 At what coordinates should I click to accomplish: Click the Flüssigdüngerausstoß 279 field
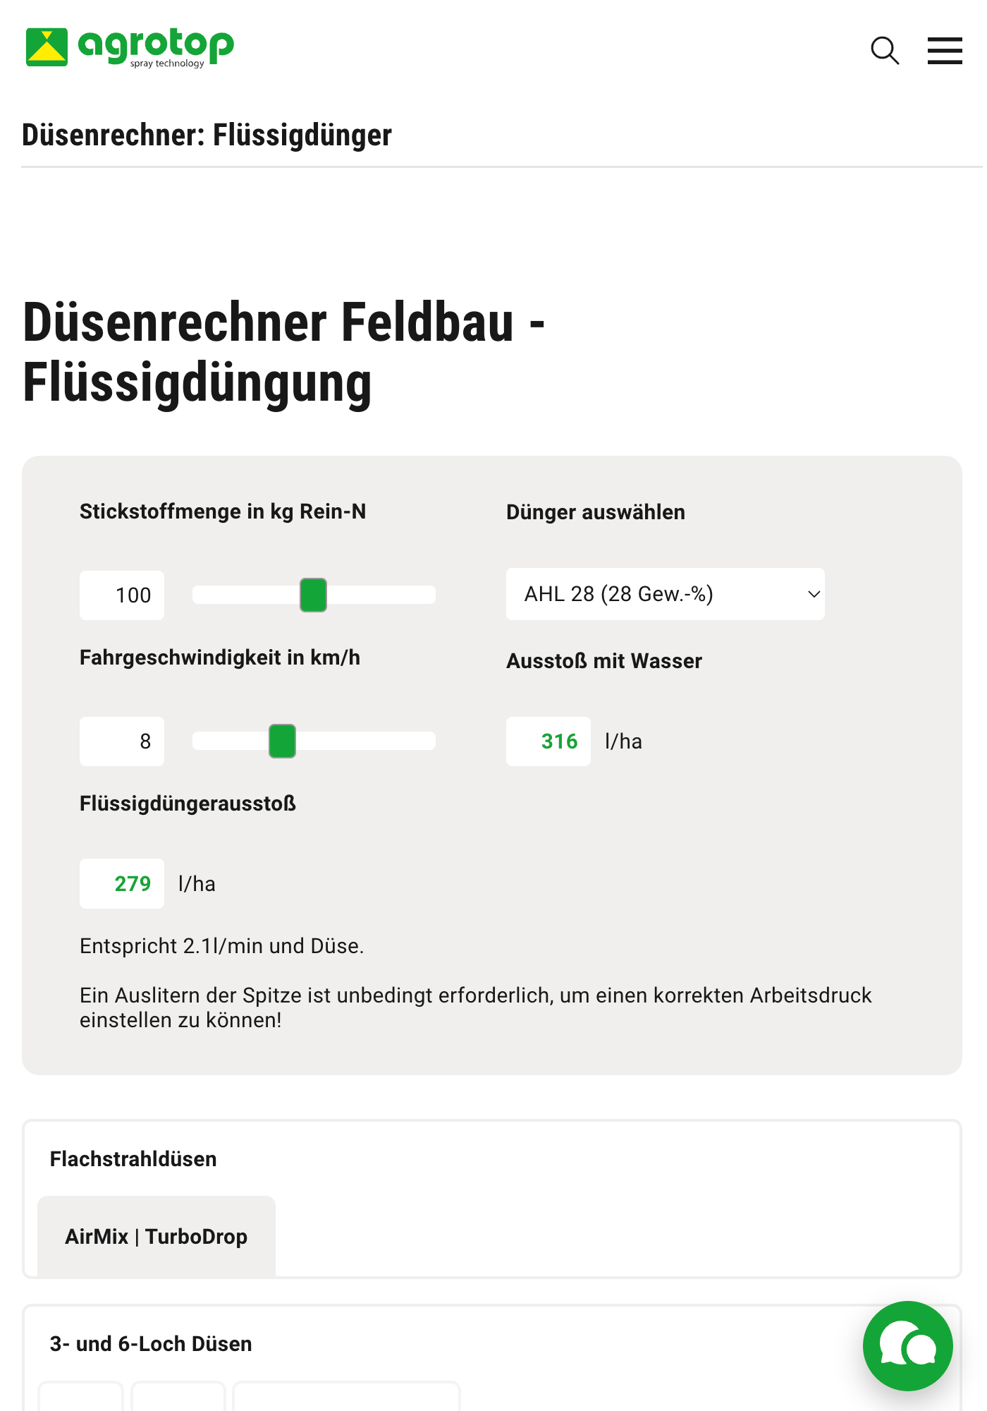coord(122,883)
